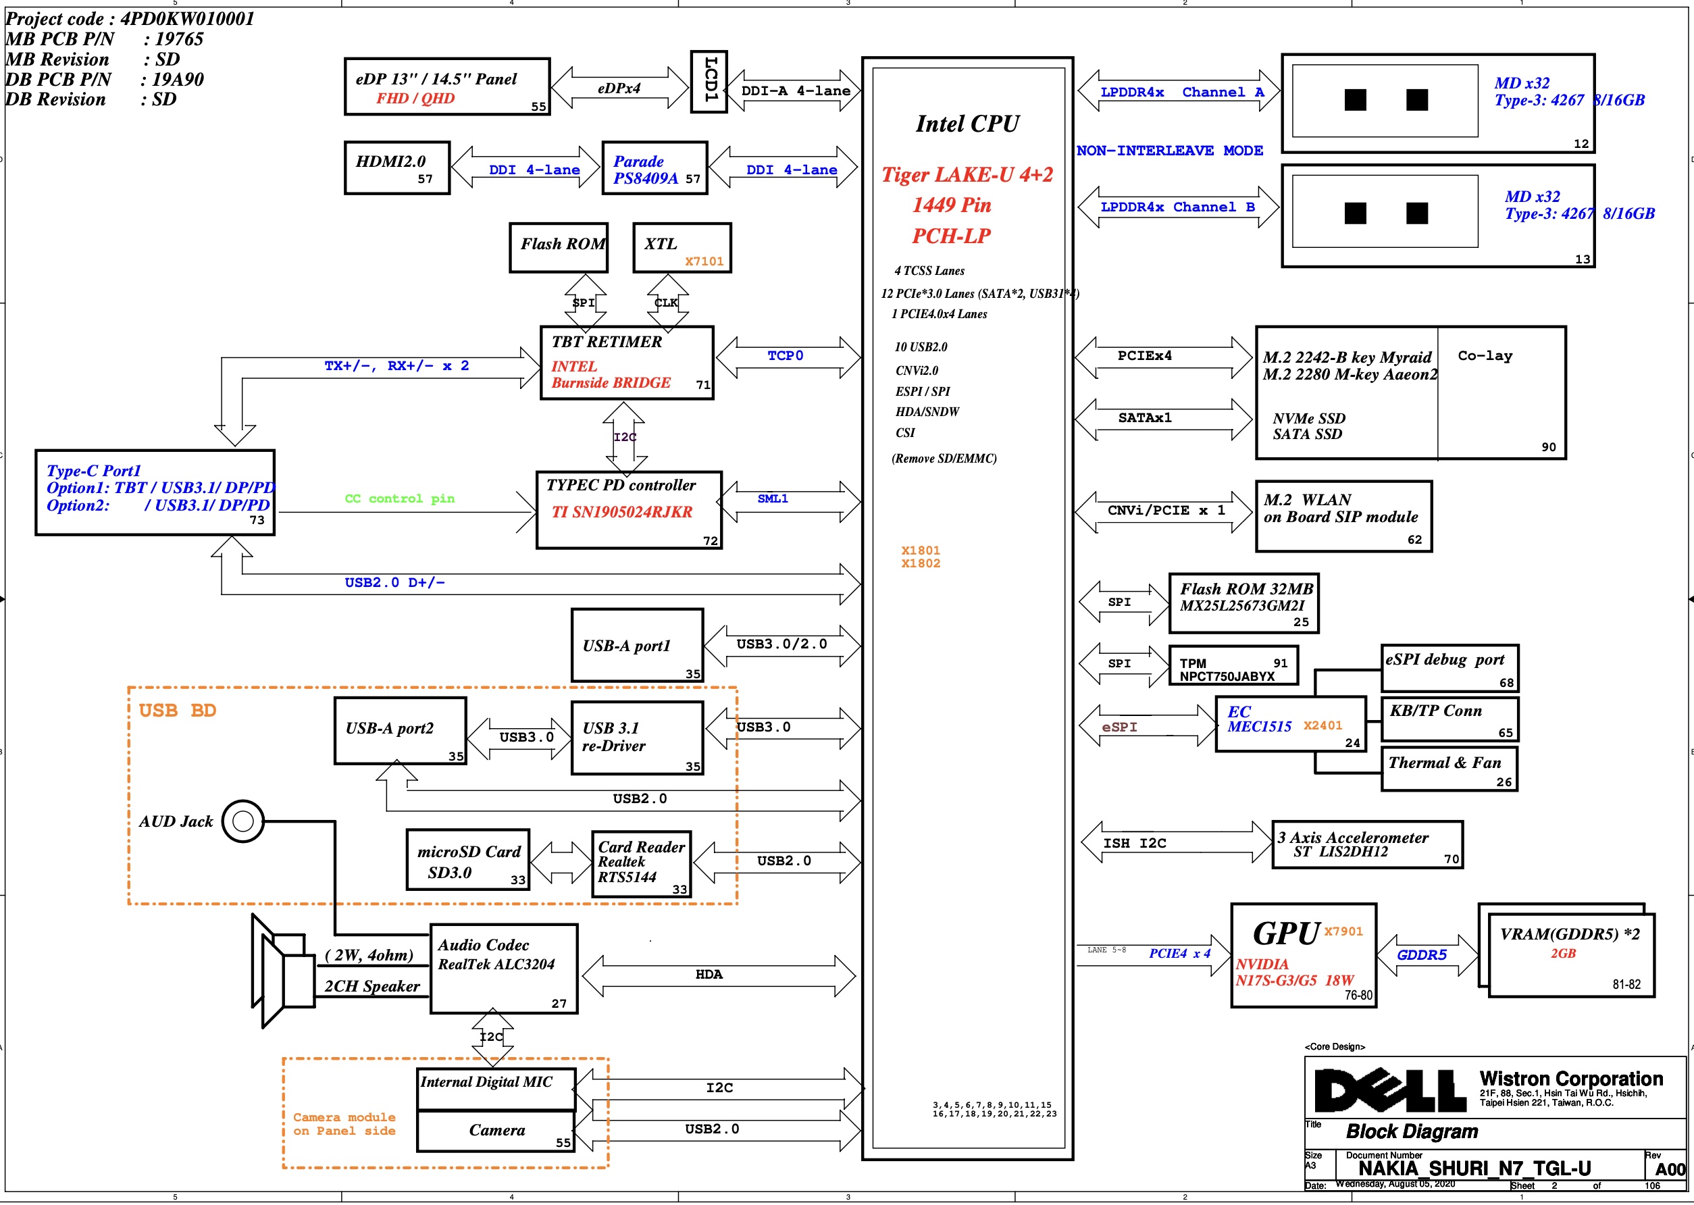Select the Camera block
Viewport: 1694px width, 1205px height.
pos(496,1131)
